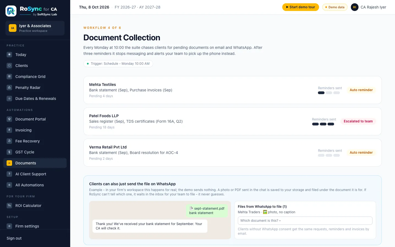The image size is (395, 247).
Task: Click the 'Thu, 8 Oct 2026' date
Action: tap(94, 7)
